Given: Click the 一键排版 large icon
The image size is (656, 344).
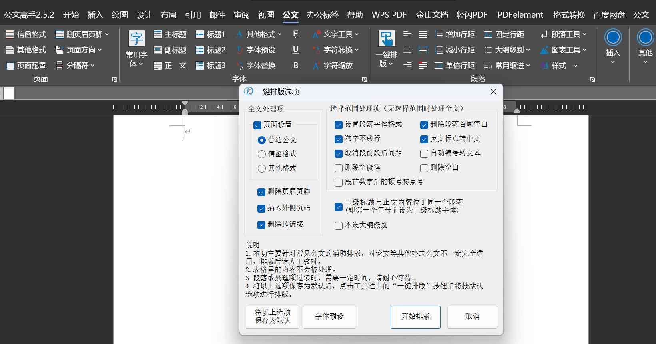Looking at the screenshot, I should [386, 39].
